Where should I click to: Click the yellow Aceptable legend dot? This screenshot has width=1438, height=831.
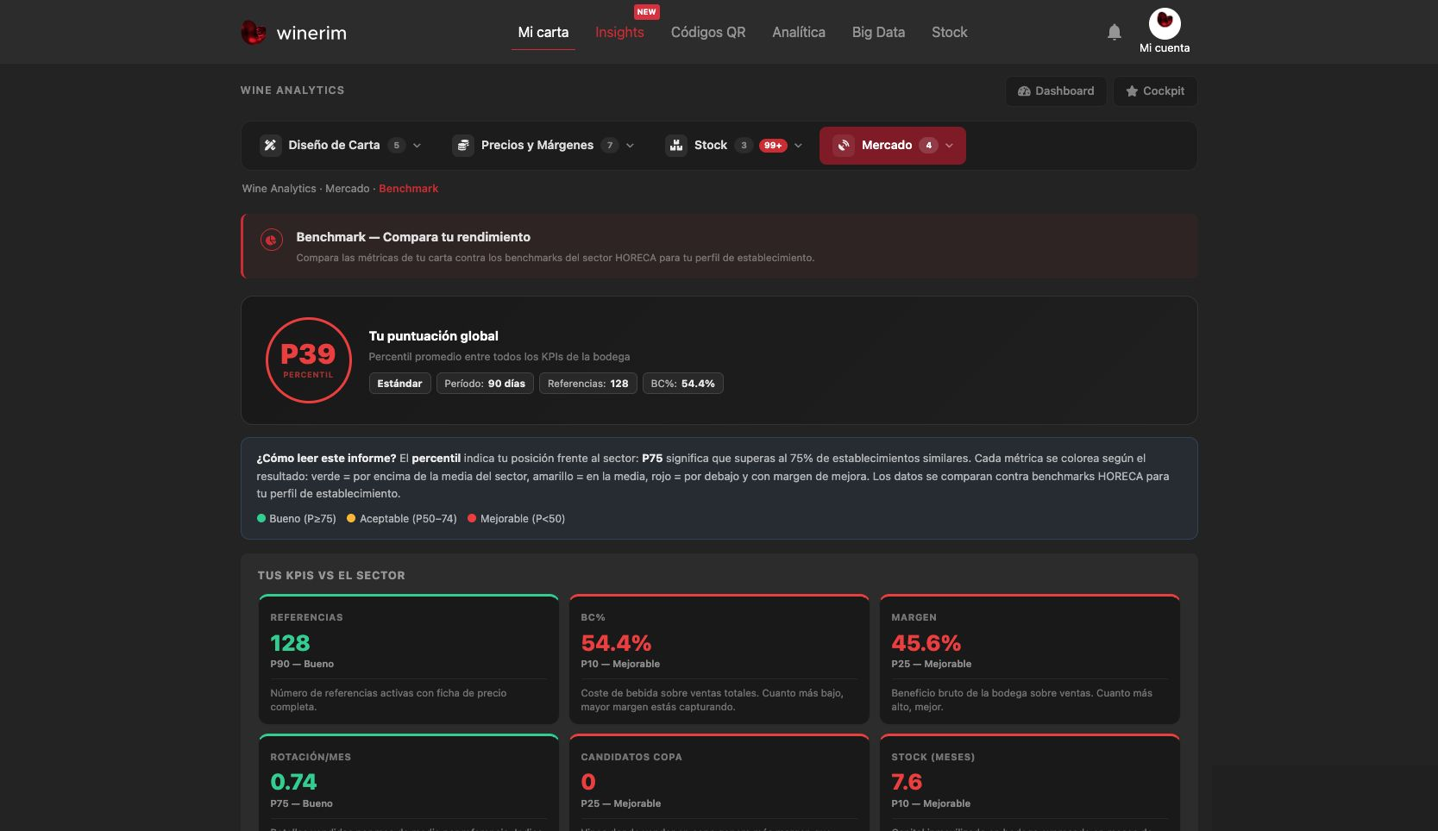351,519
